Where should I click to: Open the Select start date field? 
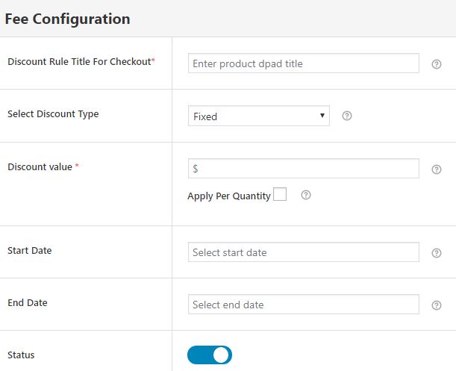[x=303, y=252]
